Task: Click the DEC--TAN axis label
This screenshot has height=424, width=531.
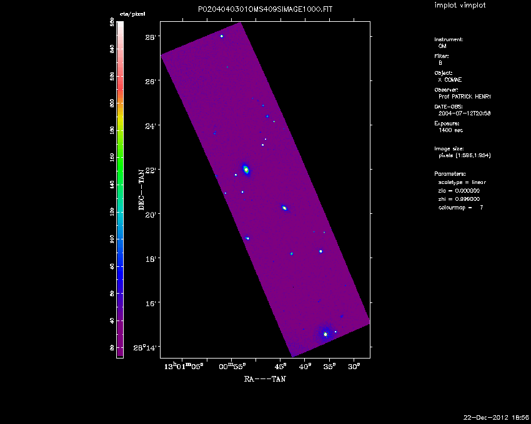Action: click(x=142, y=188)
